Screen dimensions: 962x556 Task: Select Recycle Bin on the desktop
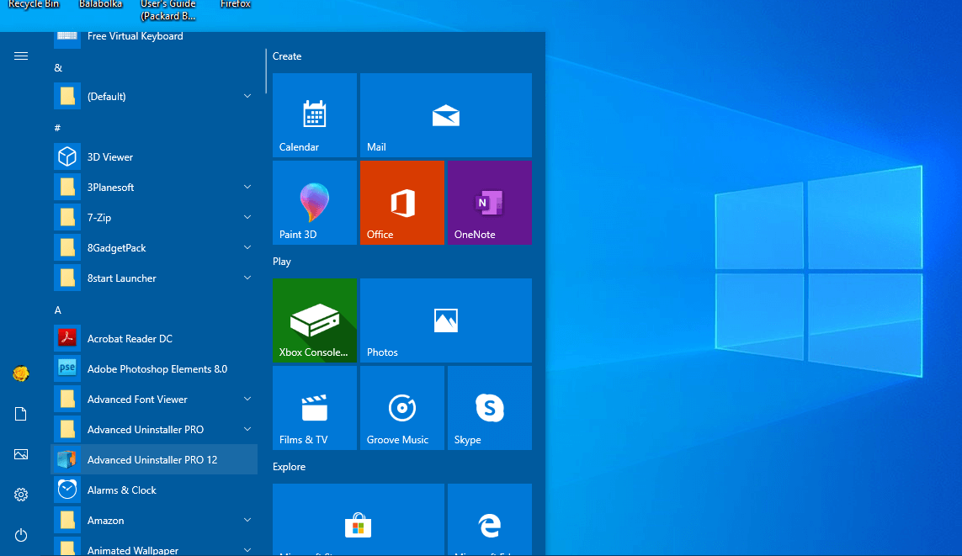coord(34,4)
